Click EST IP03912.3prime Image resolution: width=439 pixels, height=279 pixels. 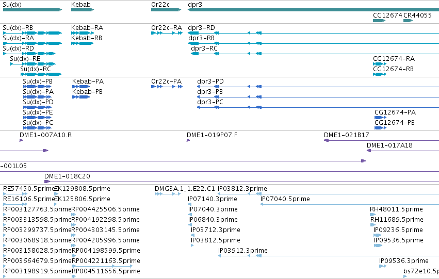[329, 256]
